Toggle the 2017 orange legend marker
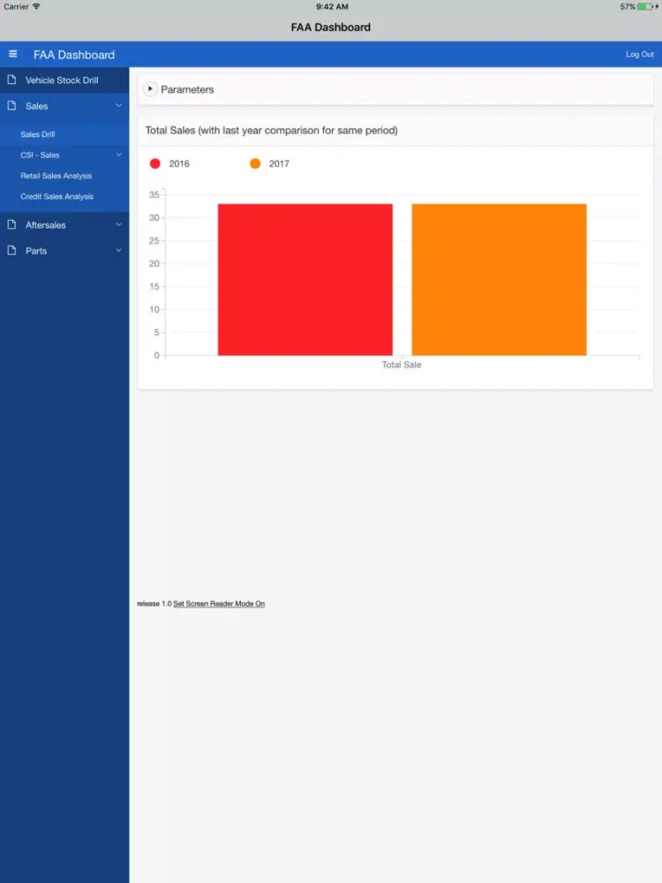The width and height of the screenshot is (662, 883). (255, 163)
